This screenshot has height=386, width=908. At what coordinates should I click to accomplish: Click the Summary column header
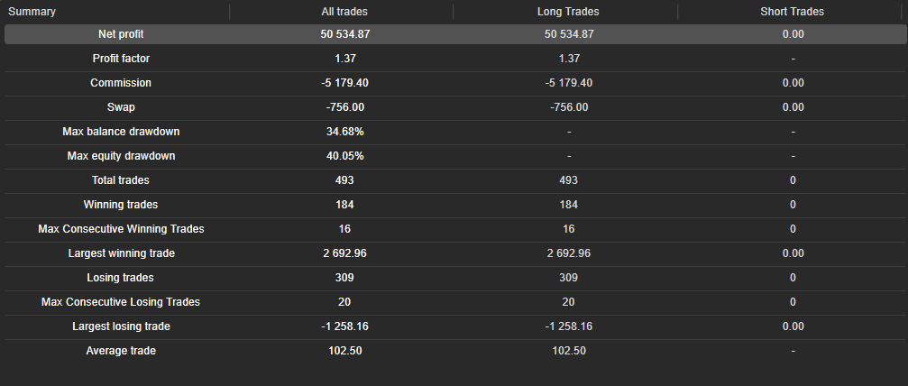point(32,12)
